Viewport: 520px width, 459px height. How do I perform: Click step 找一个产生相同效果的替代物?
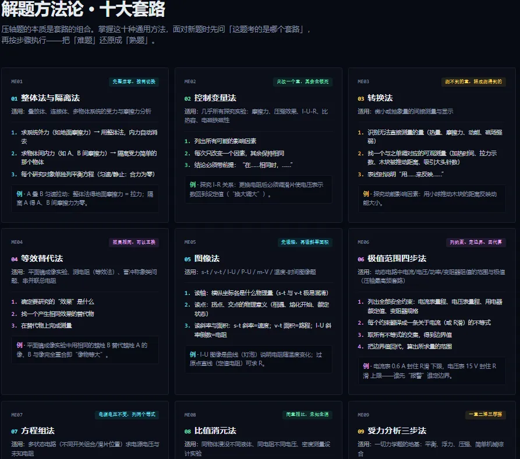click(x=53, y=314)
